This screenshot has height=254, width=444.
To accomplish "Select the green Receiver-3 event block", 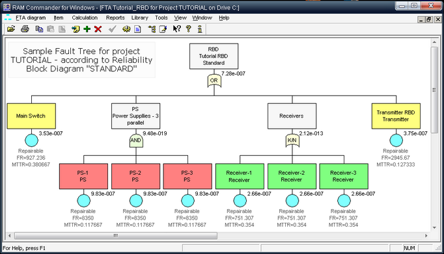I will (x=344, y=176).
